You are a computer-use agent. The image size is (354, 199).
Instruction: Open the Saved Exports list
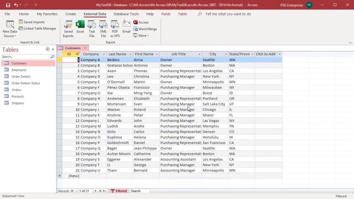(68, 29)
